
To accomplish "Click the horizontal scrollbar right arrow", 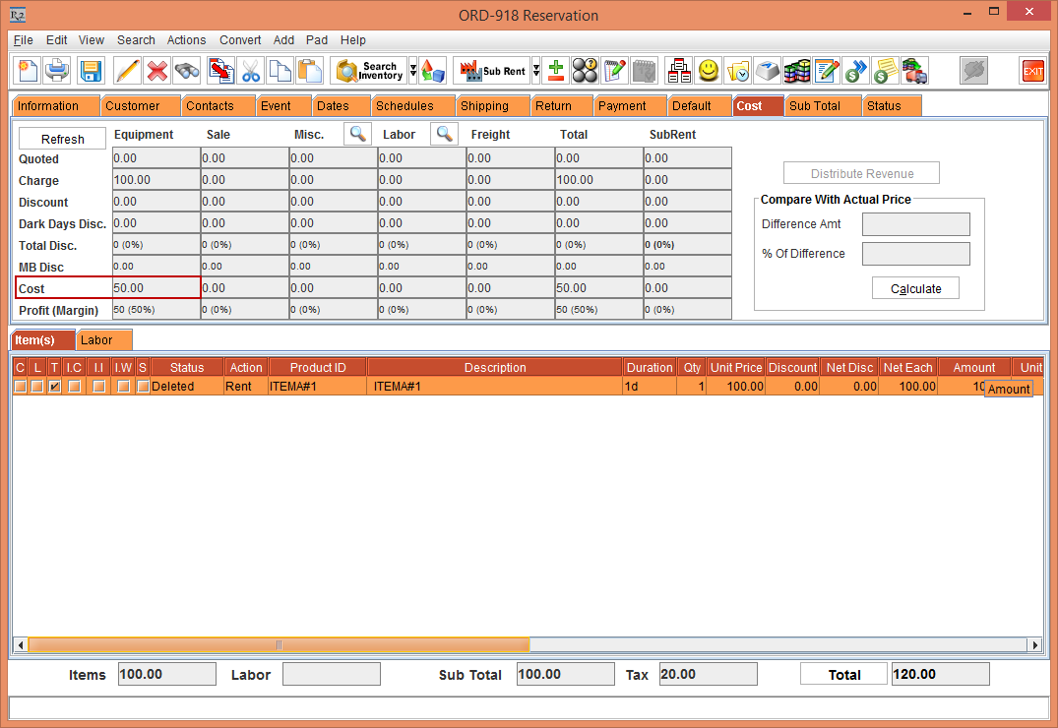I will pyautogui.click(x=1034, y=645).
